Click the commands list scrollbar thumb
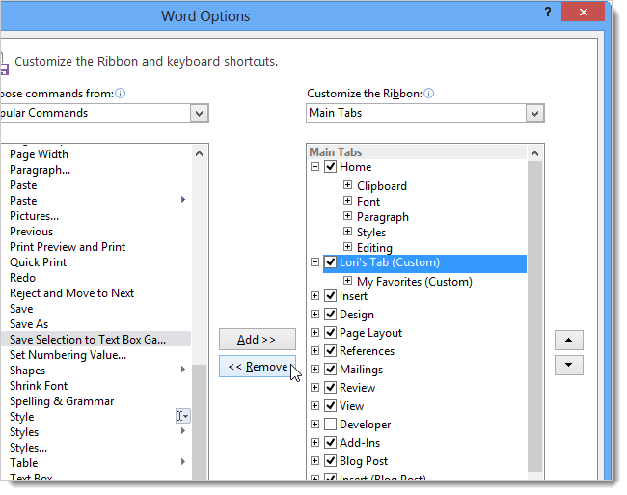This screenshot has width=627, height=495. point(199,422)
